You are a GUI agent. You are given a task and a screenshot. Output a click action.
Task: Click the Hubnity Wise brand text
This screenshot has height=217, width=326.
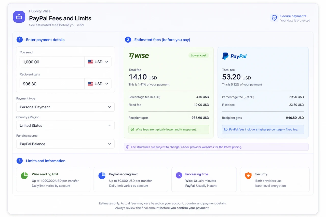[40, 11]
